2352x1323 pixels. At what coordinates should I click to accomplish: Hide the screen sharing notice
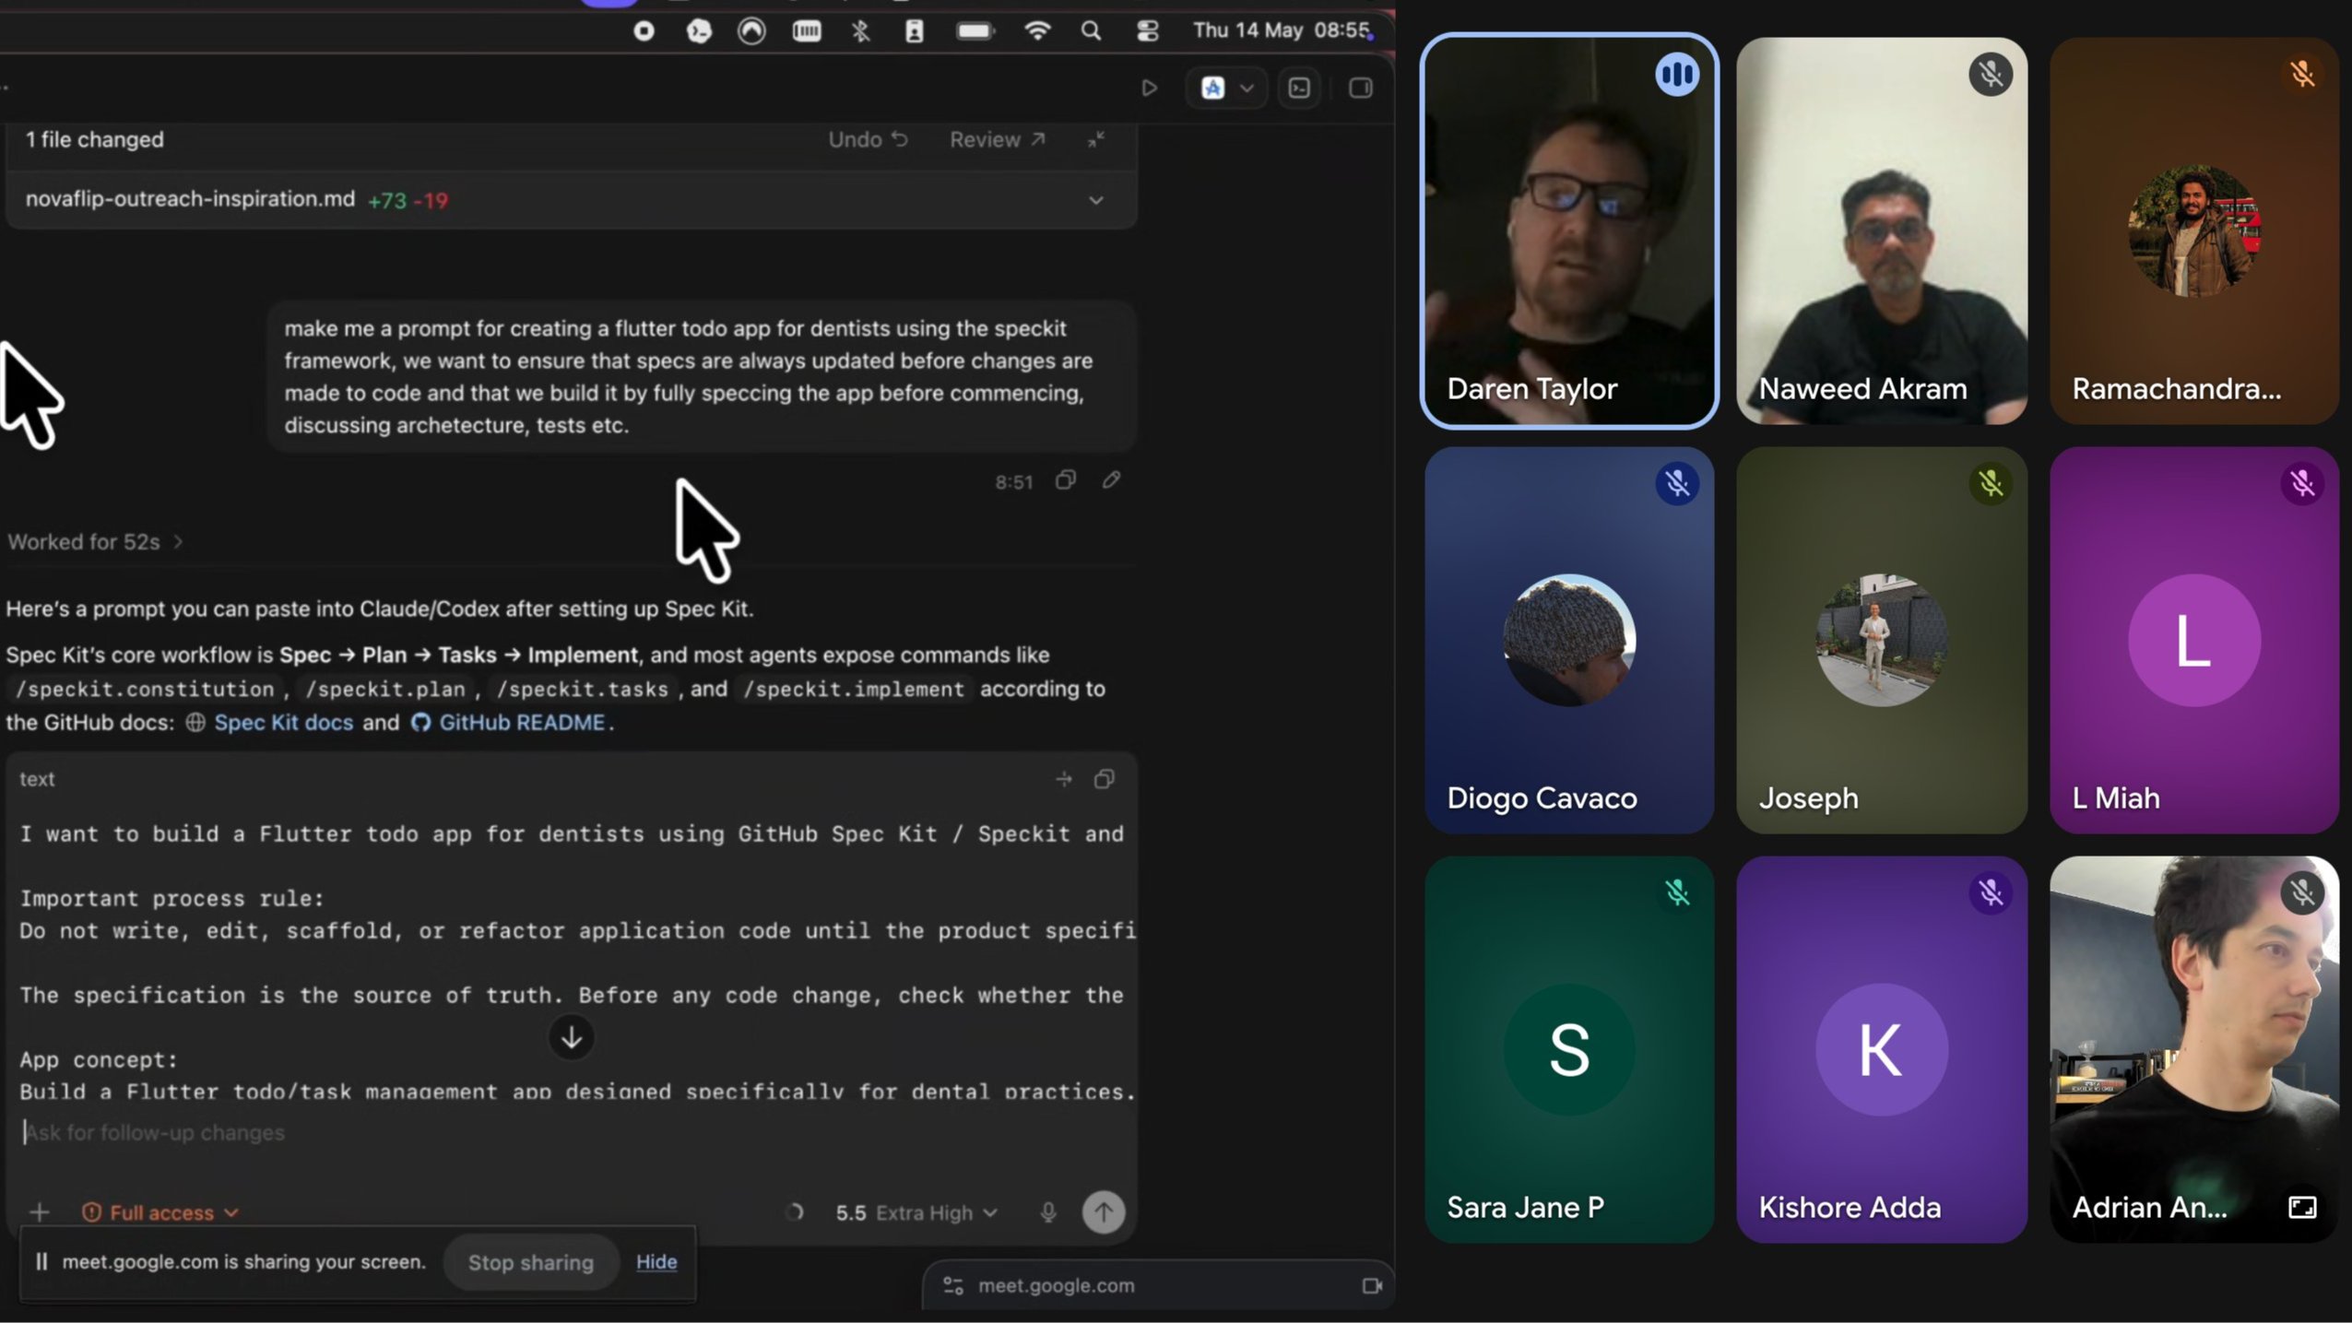[656, 1262]
